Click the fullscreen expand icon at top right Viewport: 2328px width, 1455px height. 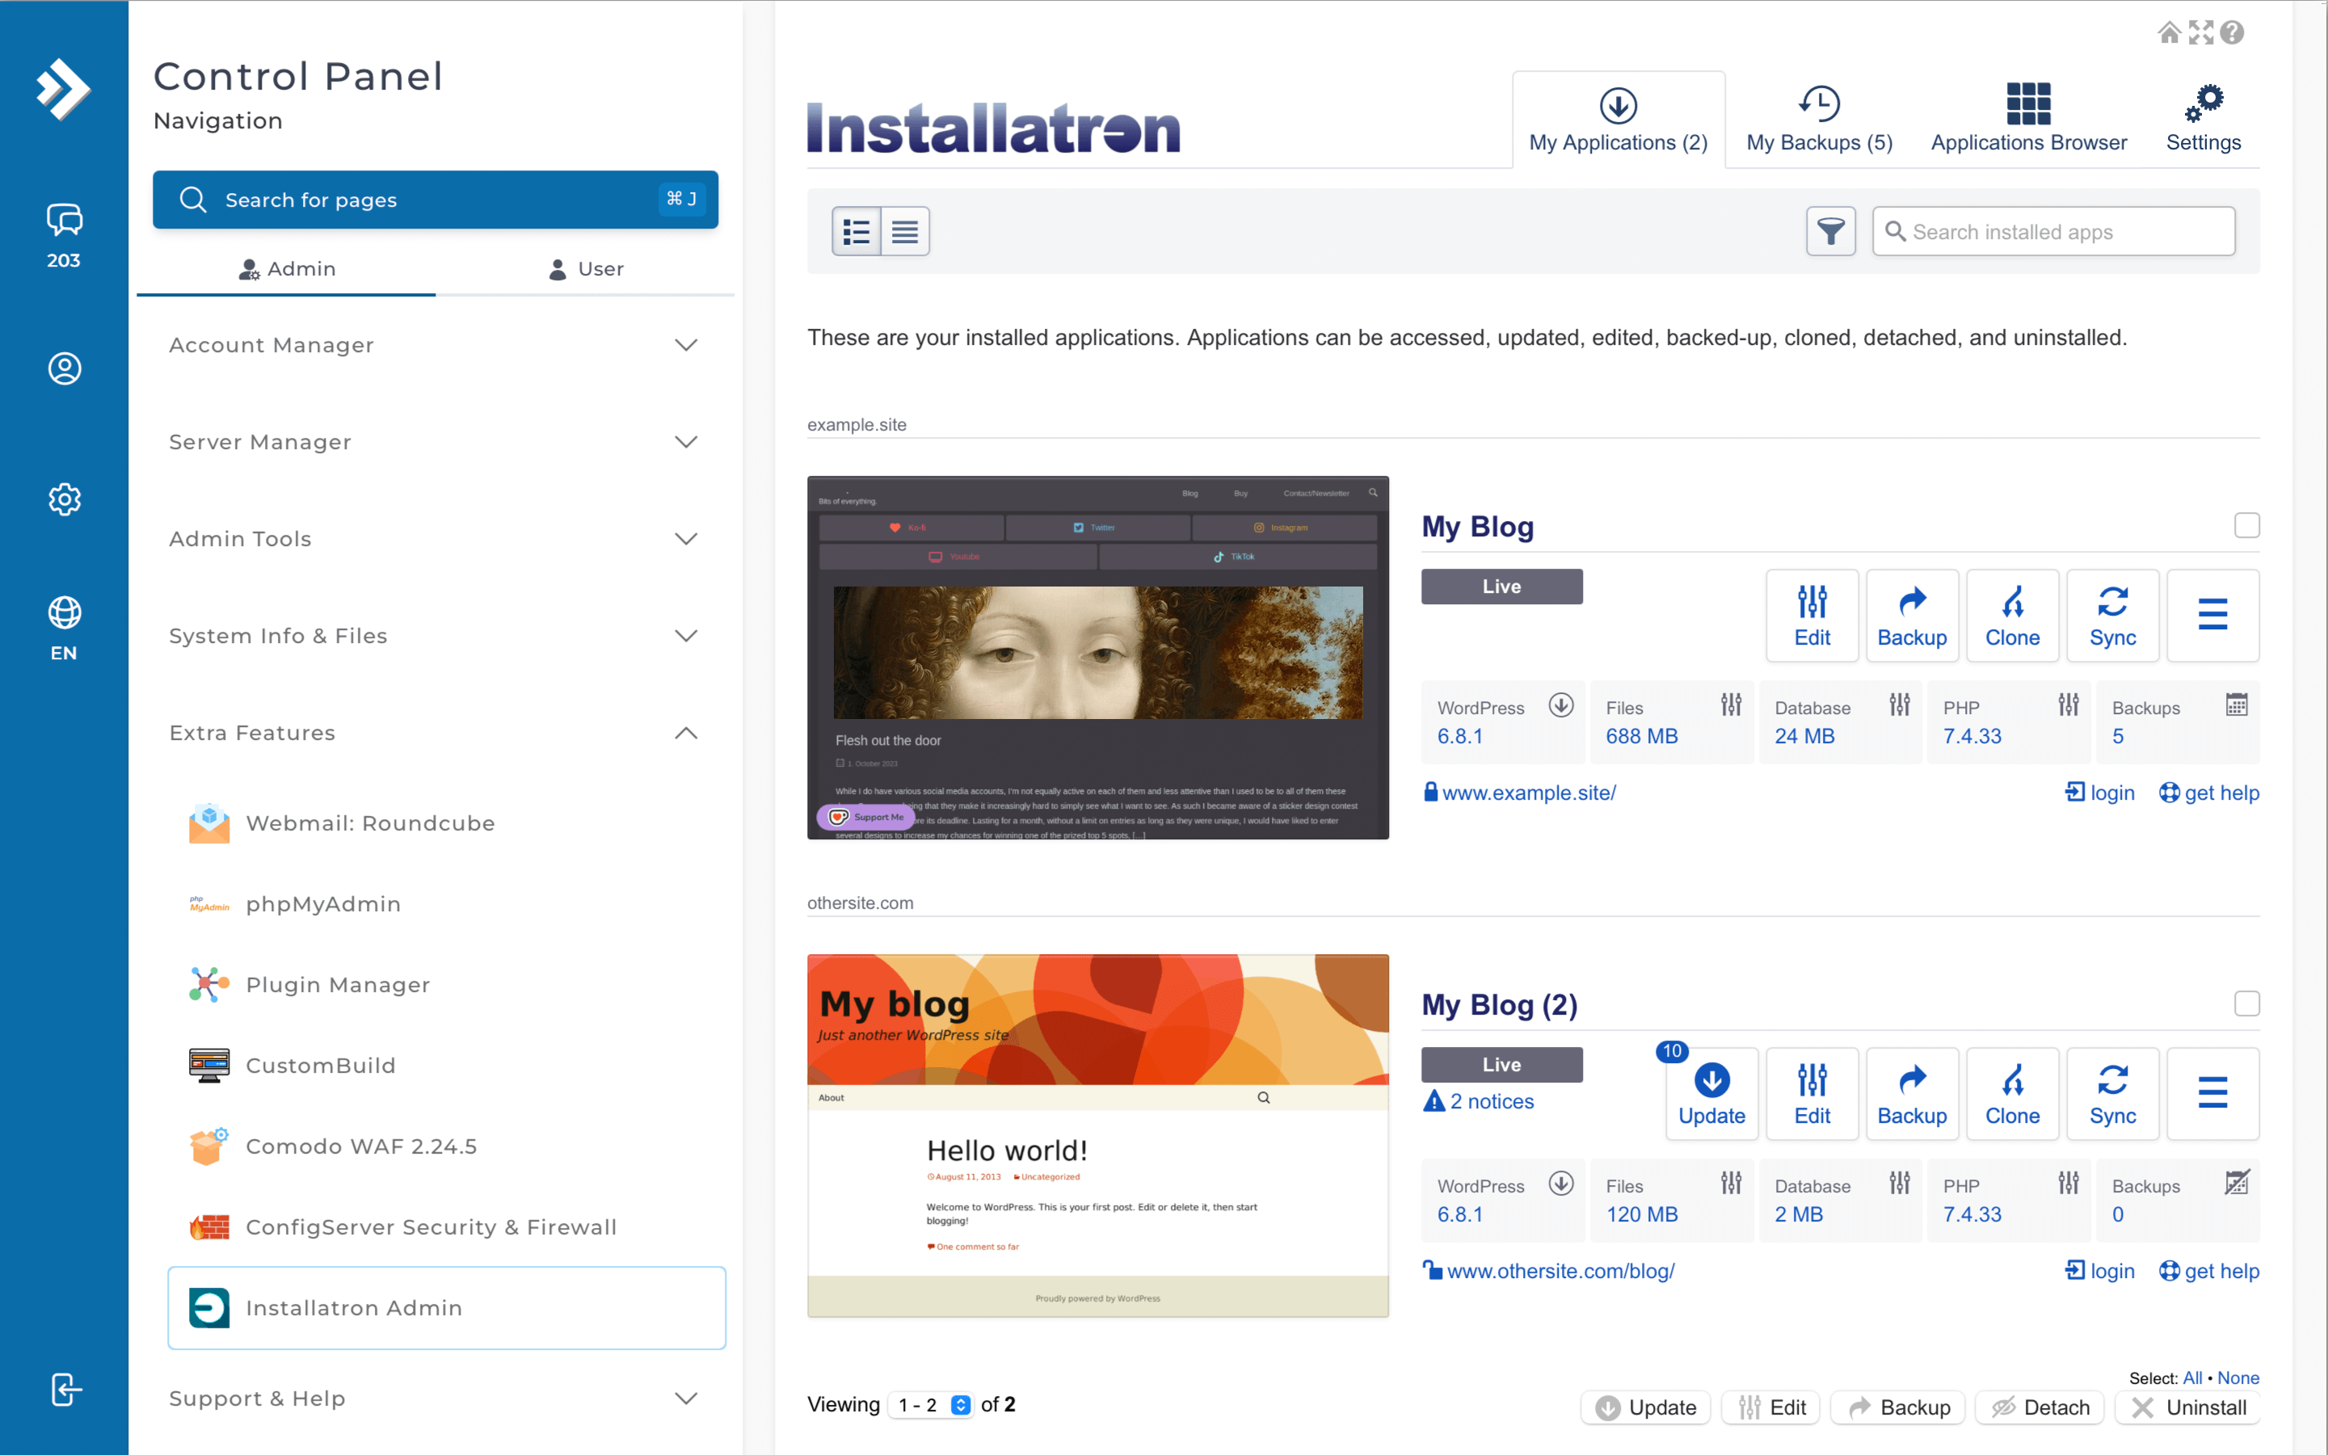tap(2201, 32)
